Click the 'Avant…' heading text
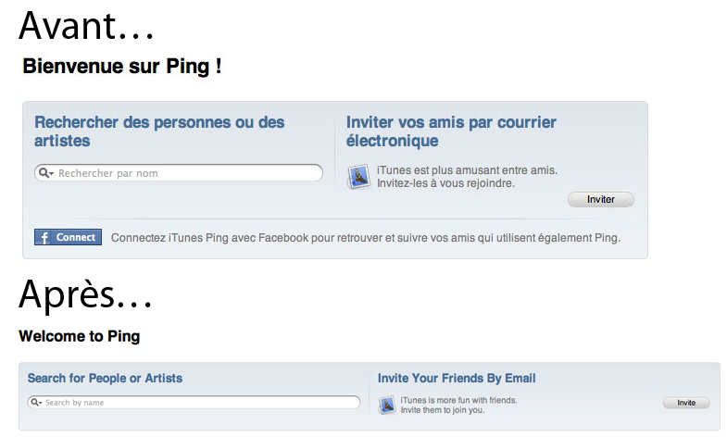Viewport: 727px width, 437px height. [x=86, y=26]
